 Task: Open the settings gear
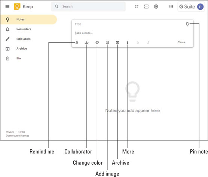156,6
